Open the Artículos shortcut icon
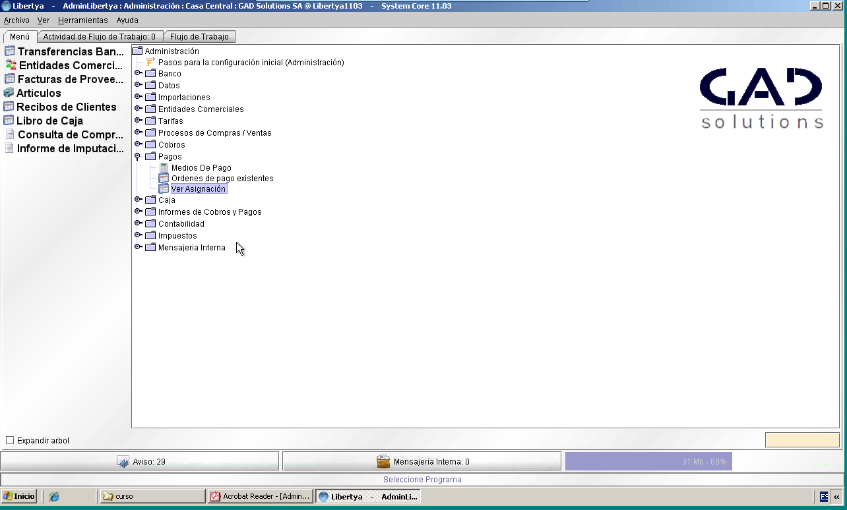Image resolution: width=847 pixels, height=510 pixels. (x=9, y=93)
